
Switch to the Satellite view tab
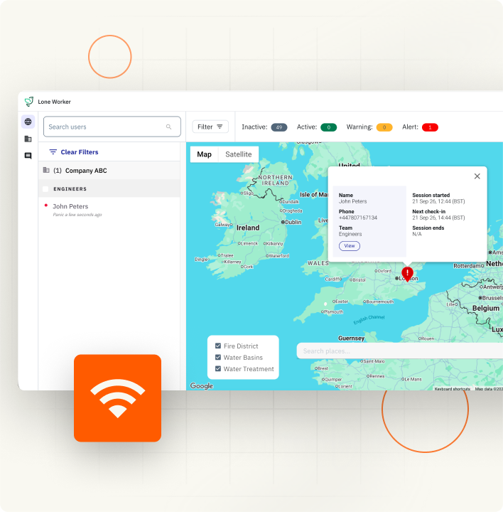coord(239,154)
